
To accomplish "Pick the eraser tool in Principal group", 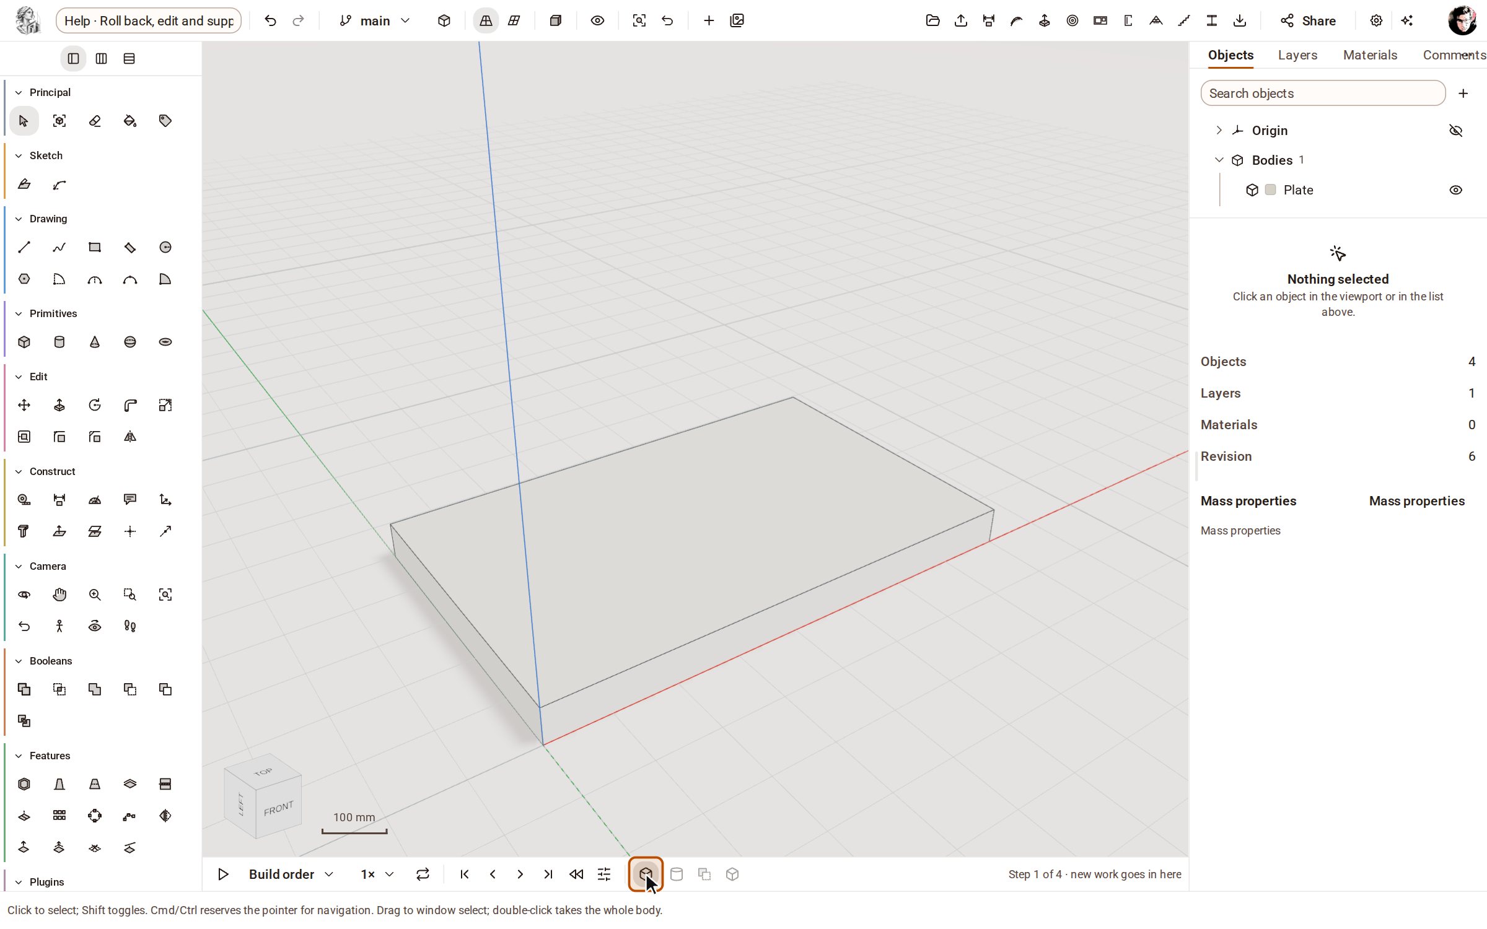I will 95,121.
